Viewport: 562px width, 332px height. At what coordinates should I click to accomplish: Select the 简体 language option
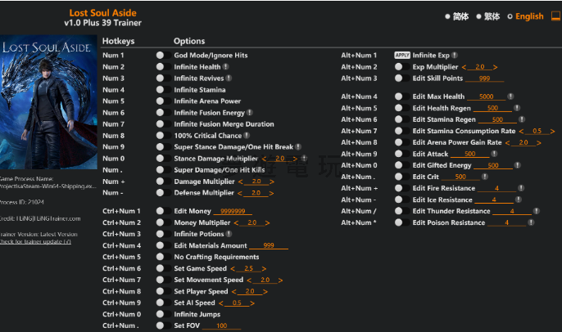tap(457, 16)
